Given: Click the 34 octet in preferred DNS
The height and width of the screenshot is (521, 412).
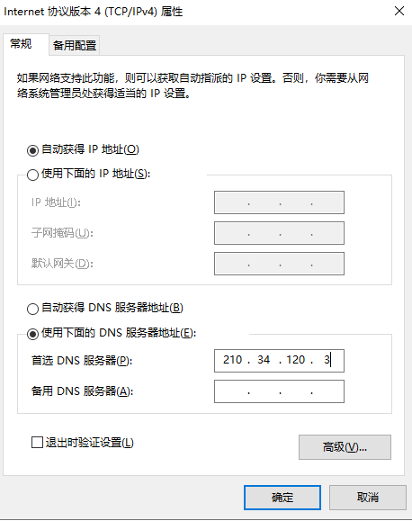Looking at the screenshot, I should [x=264, y=360].
